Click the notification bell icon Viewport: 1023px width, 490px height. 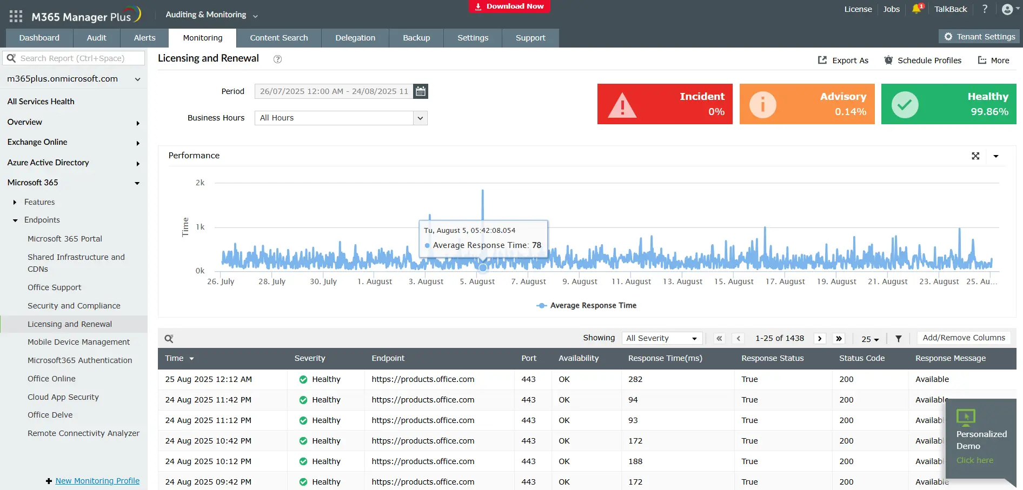tap(916, 9)
